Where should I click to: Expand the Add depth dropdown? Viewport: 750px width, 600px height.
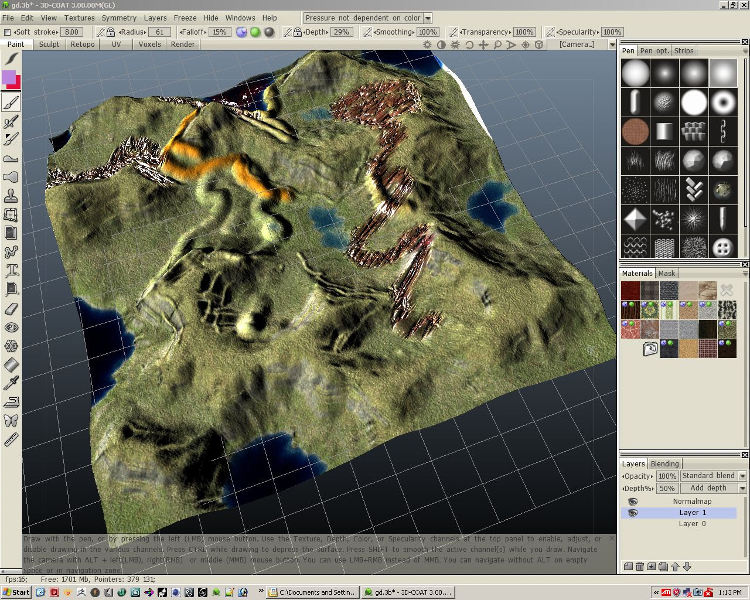tap(742, 488)
